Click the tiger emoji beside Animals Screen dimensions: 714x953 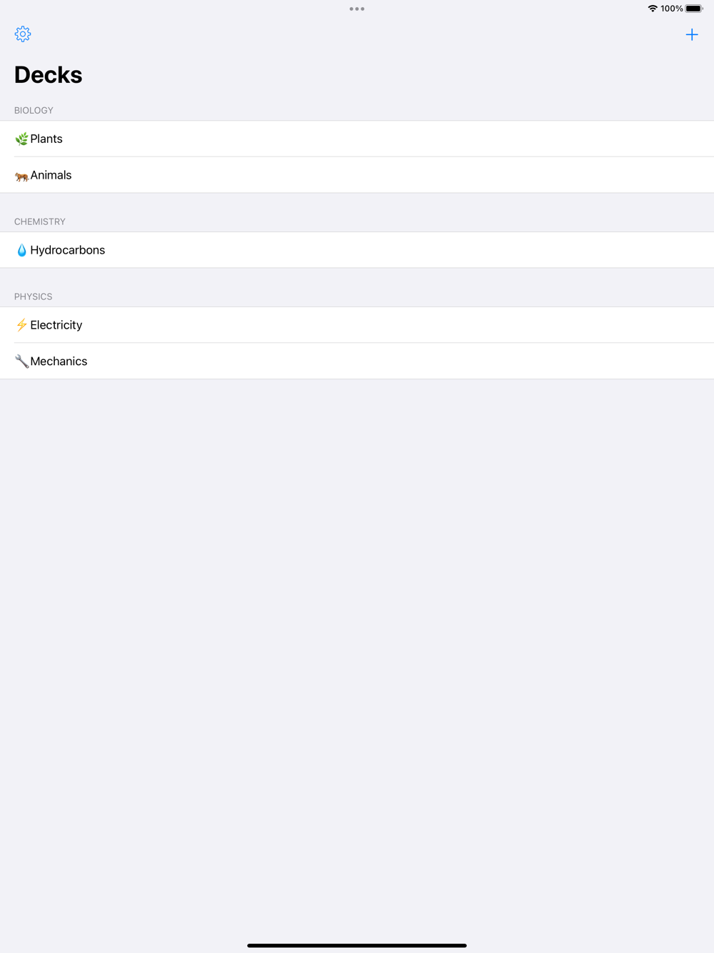pyautogui.click(x=21, y=176)
